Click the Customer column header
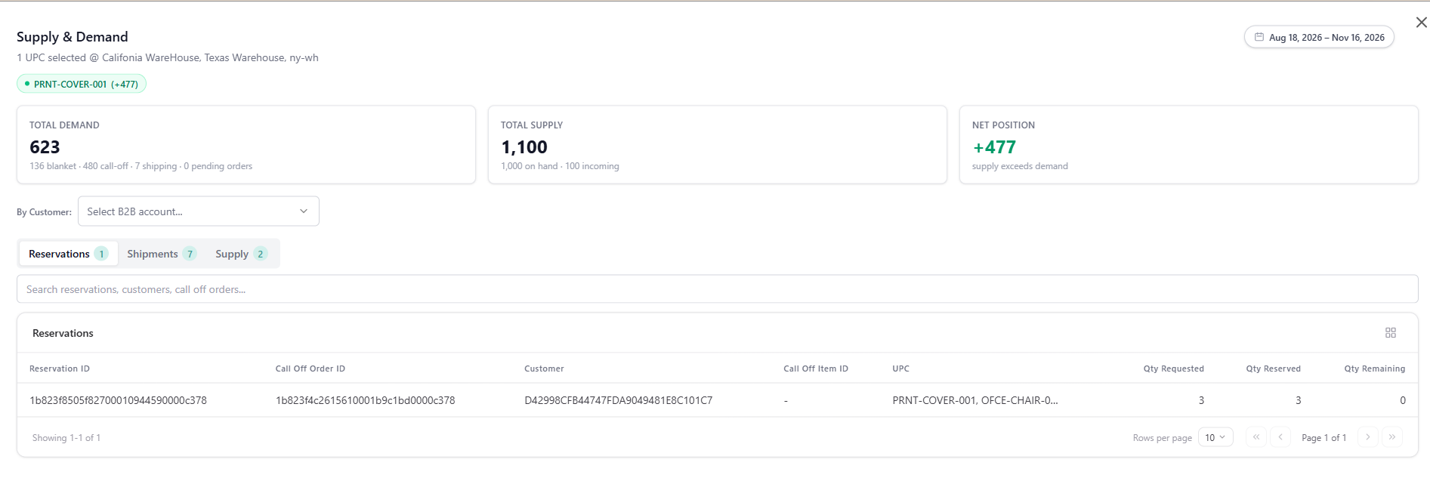 point(544,369)
